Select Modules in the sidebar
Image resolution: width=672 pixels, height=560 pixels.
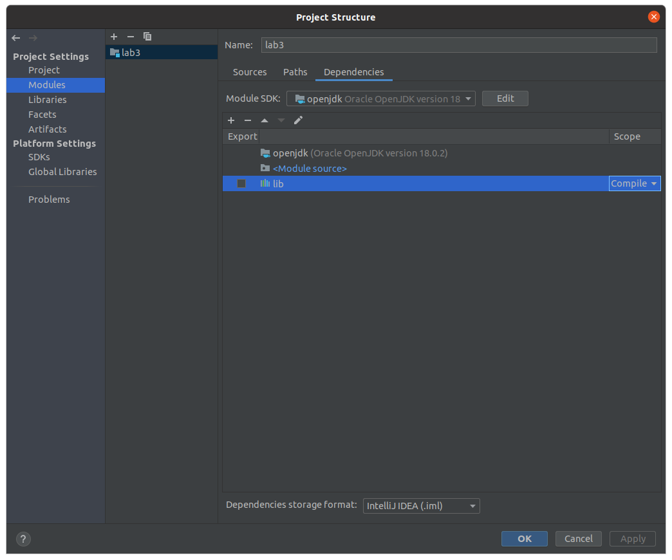[x=56, y=85]
